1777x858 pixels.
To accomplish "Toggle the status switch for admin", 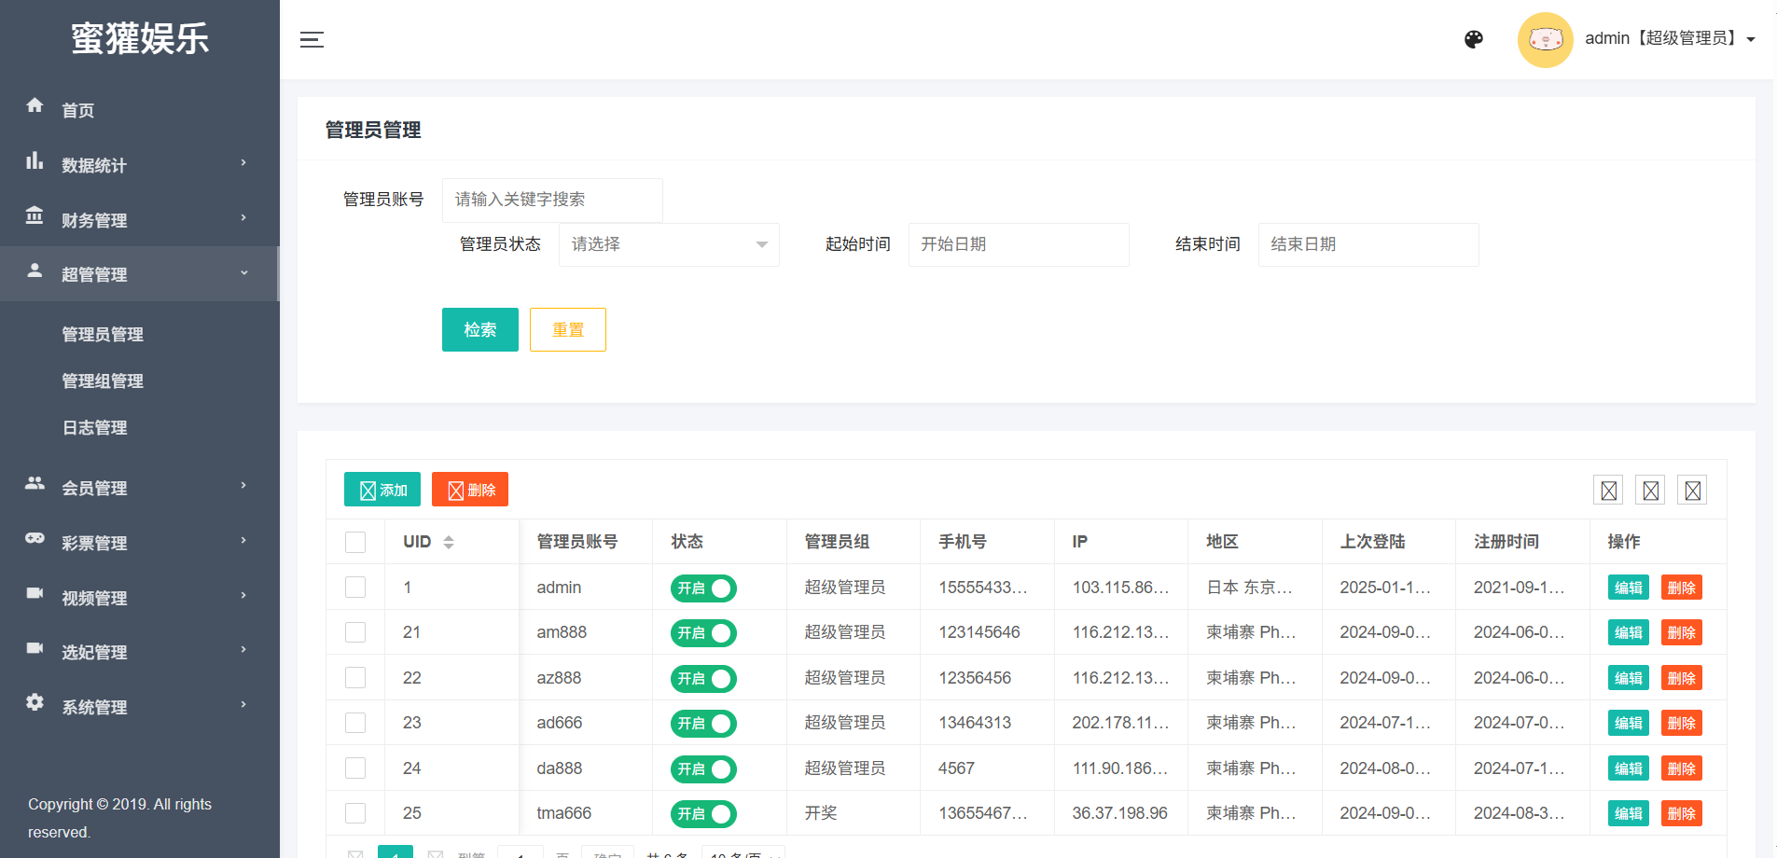I will click(x=703, y=588).
